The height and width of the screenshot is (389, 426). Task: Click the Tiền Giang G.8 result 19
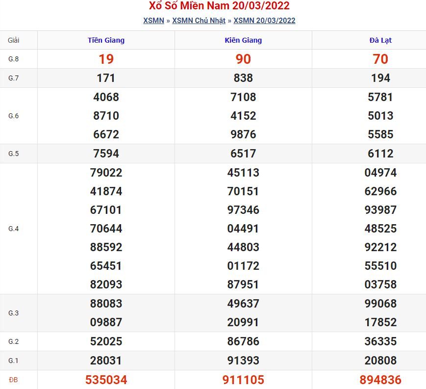click(106, 59)
